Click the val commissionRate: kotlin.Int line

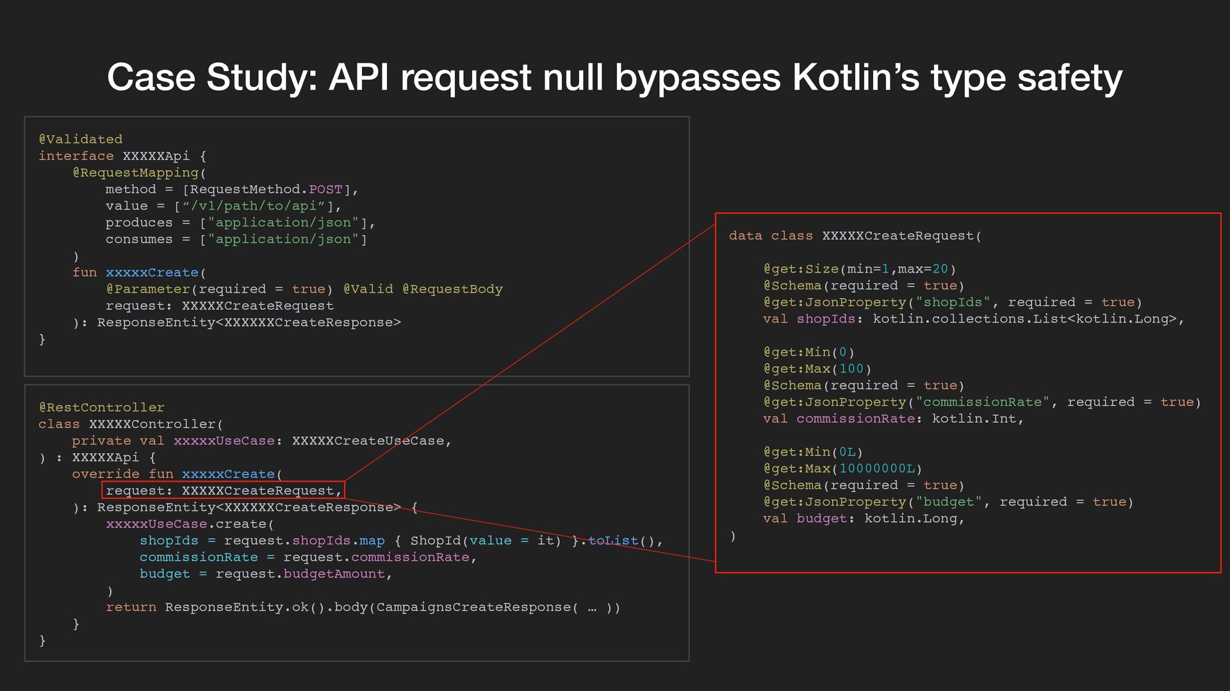pos(893,419)
